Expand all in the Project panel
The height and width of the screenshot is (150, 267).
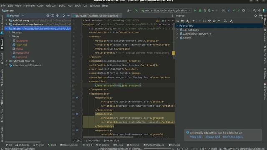(53, 15)
